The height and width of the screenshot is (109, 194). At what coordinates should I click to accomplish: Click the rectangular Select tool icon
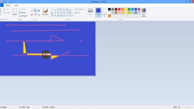(x=15, y=11)
